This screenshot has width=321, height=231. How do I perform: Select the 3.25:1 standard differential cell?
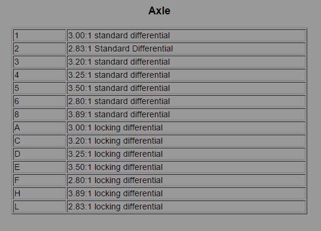tap(186, 75)
